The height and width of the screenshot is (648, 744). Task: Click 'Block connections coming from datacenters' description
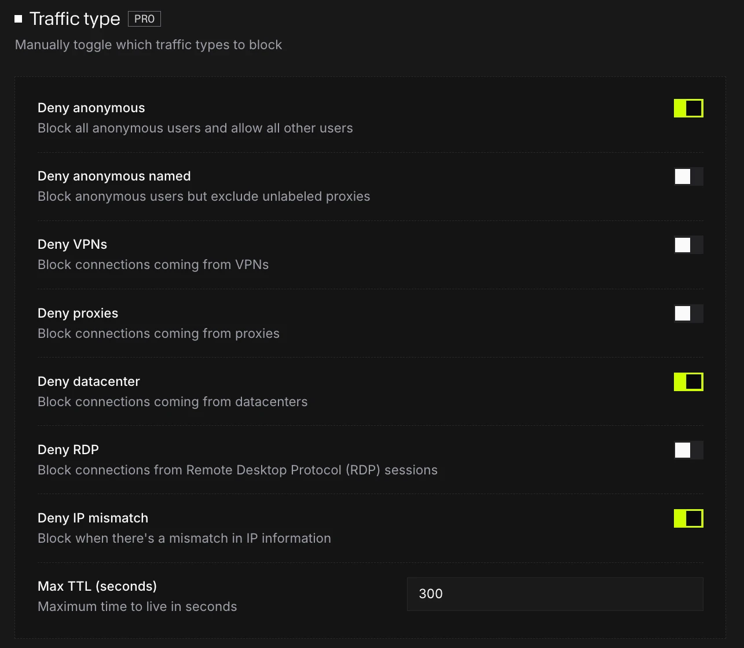pyautogui.click(x=173, y=402)
